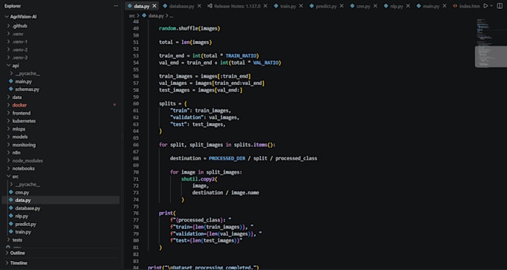Click the Split Editor icon
The width and height of the screenshot is (507, 270).
coord(500,6)
